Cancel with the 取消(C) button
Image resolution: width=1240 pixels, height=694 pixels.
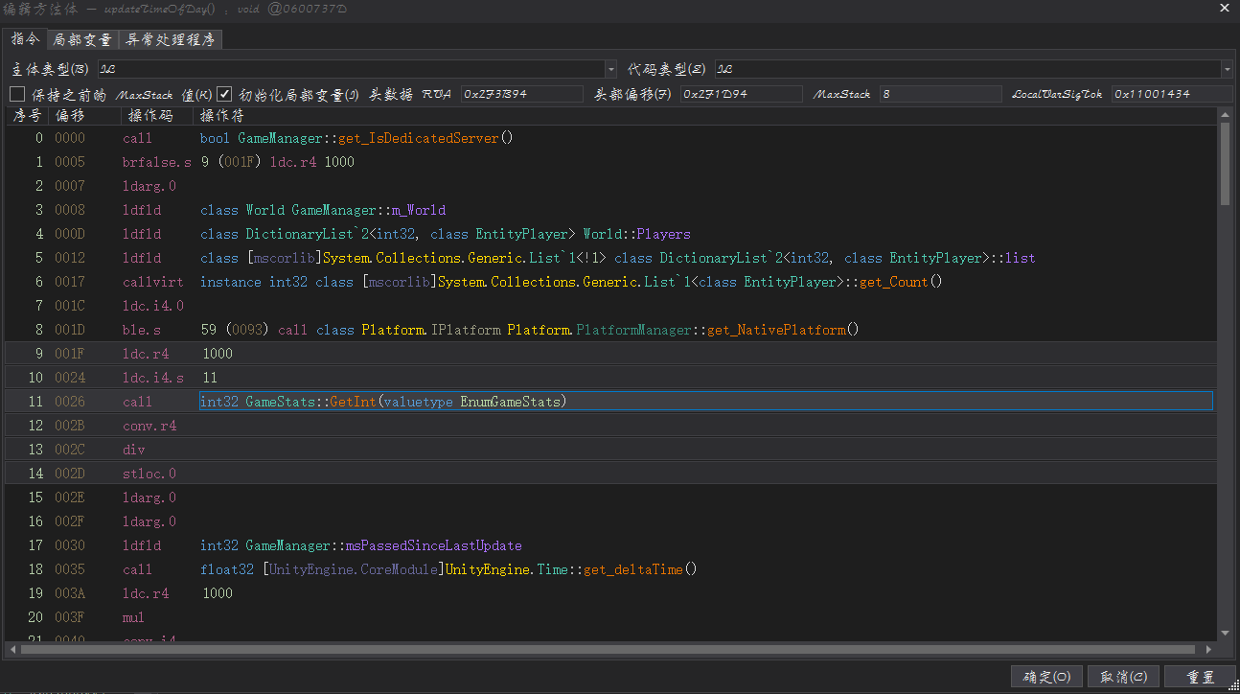tap(1123, 677)
